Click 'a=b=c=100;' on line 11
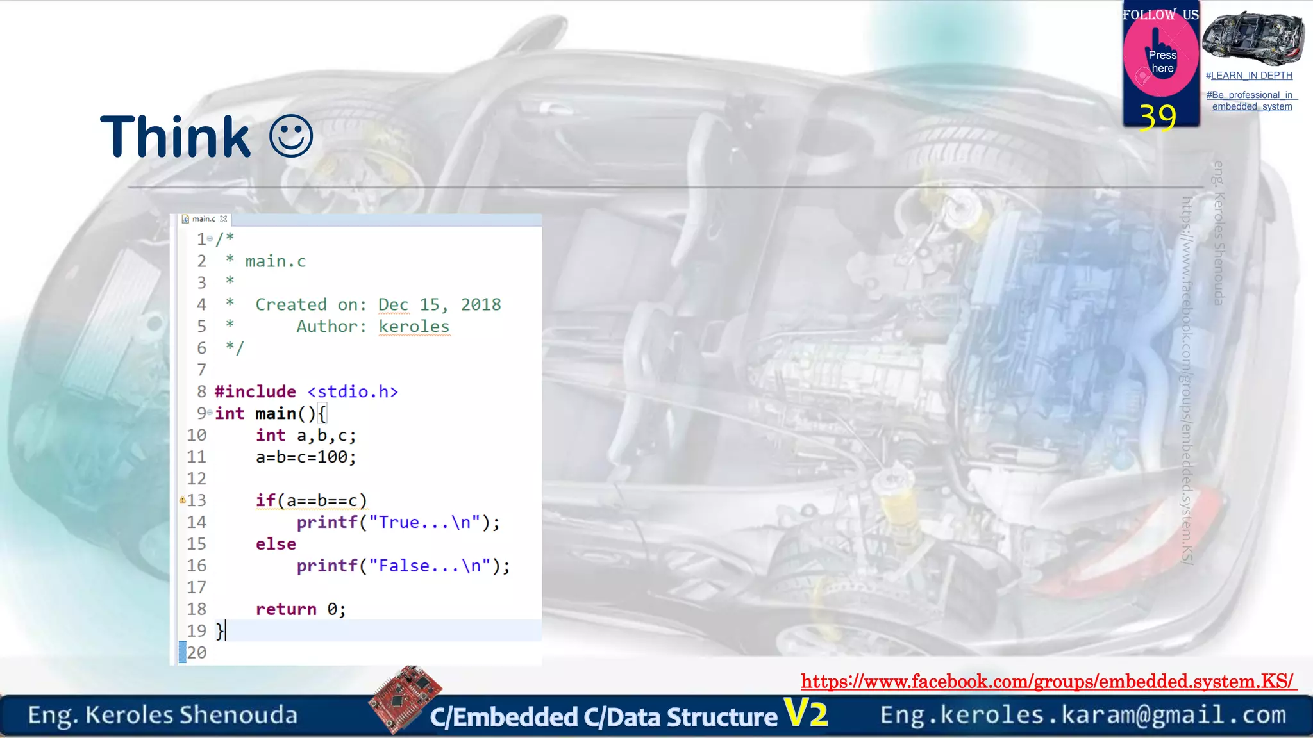 (x=306, y=457)
